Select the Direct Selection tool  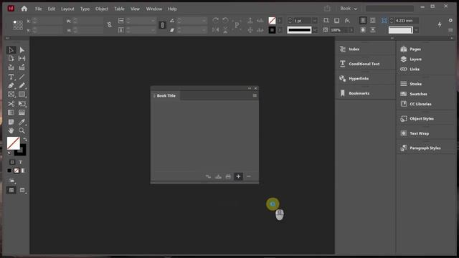coord(22,50)
